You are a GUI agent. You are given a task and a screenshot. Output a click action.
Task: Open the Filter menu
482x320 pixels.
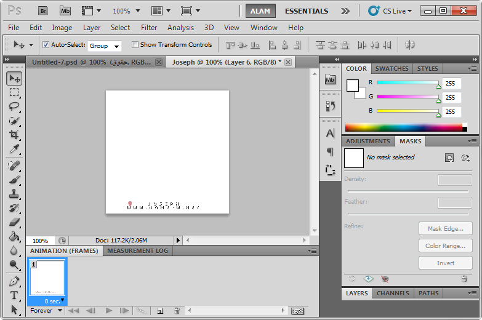(149, 28)
